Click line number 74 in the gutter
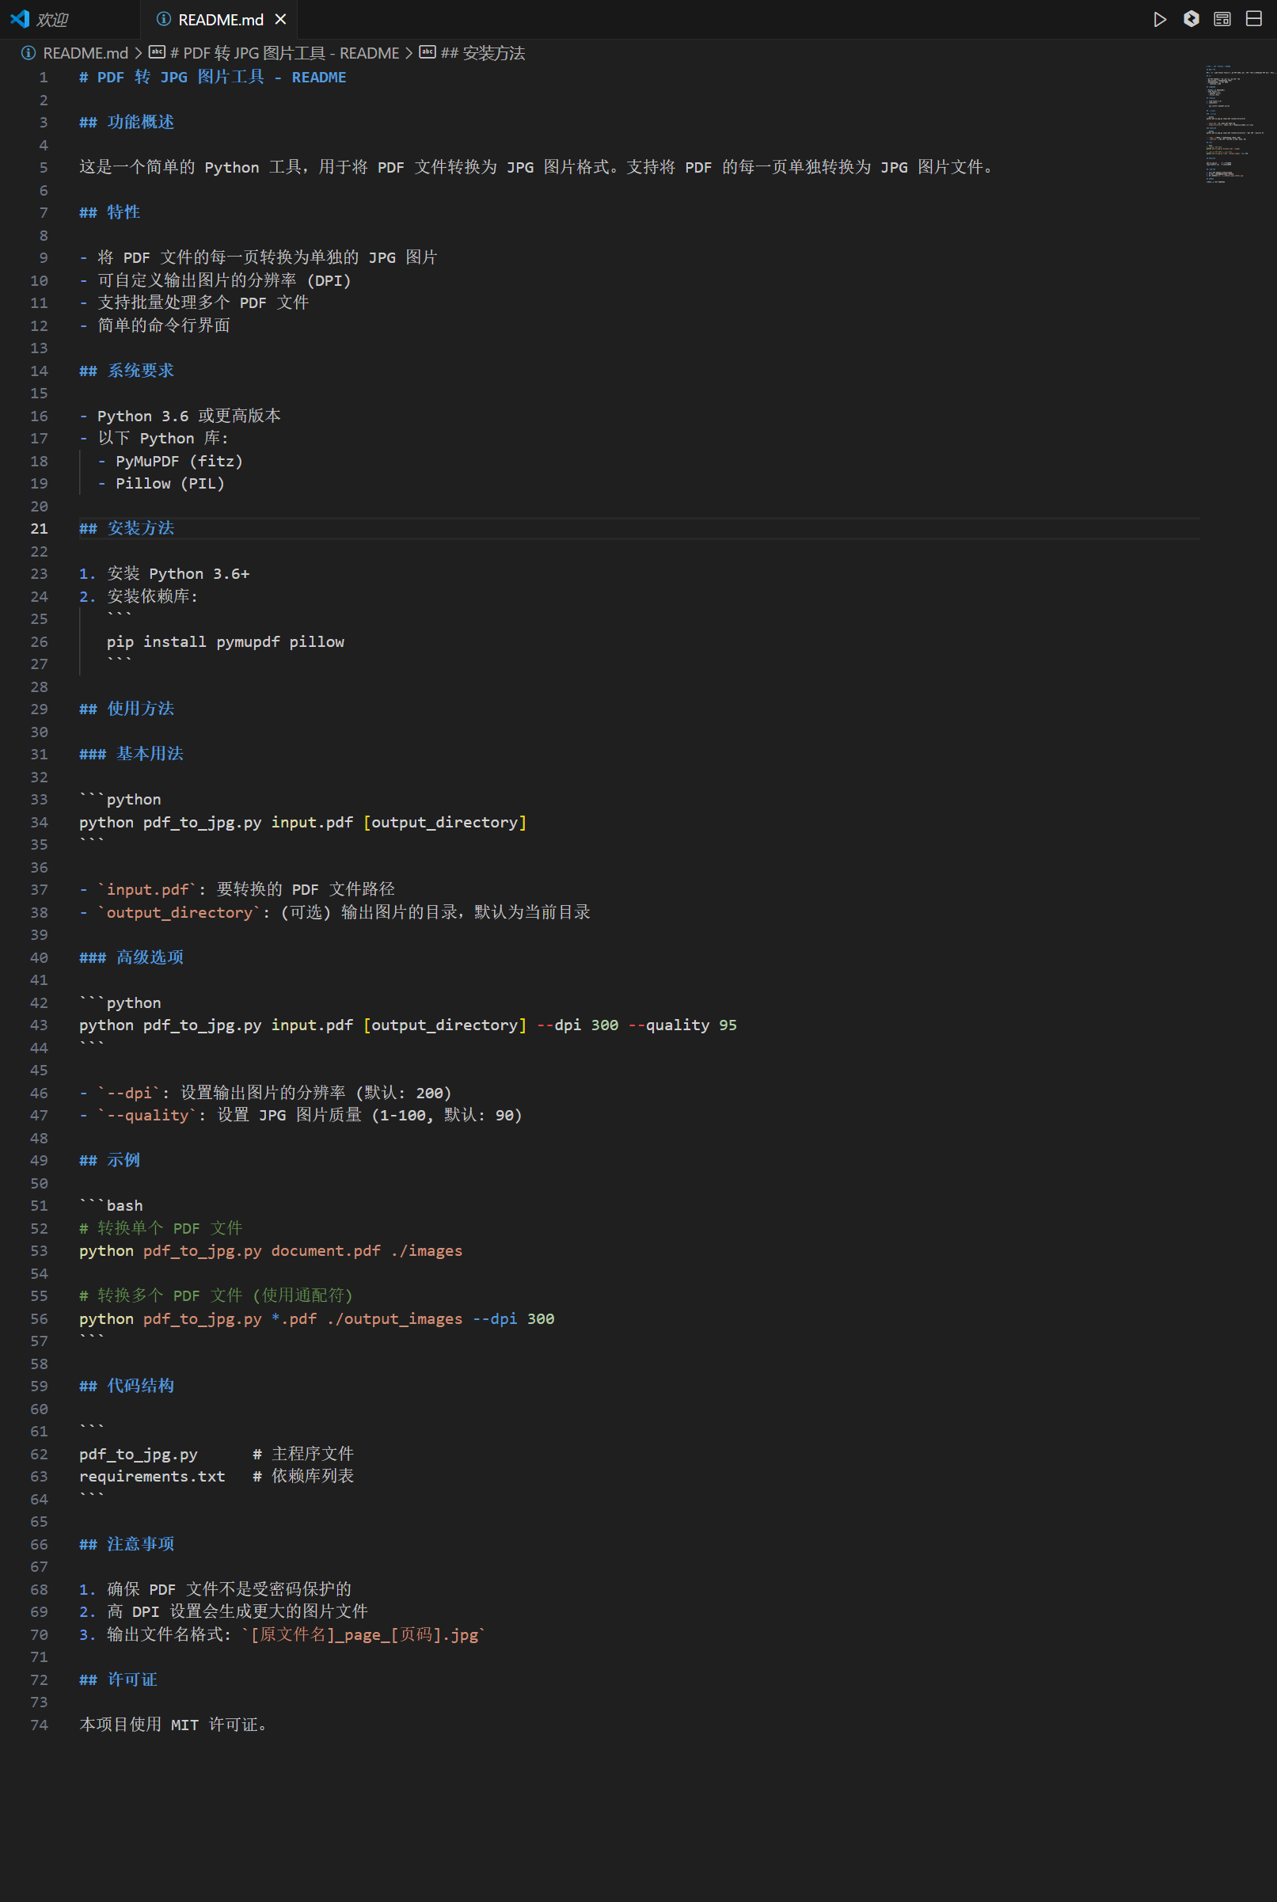 [x=39, y=1725]
